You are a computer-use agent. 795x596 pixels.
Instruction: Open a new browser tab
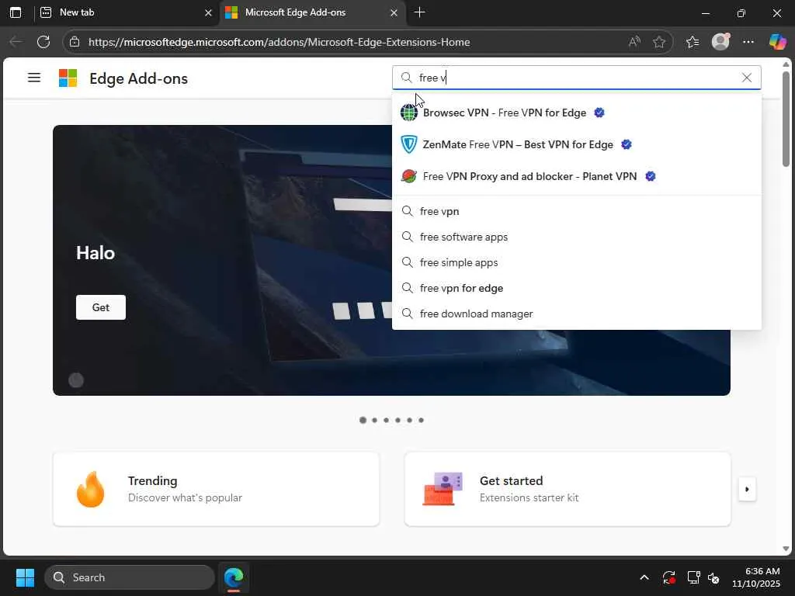coord(419,12)
